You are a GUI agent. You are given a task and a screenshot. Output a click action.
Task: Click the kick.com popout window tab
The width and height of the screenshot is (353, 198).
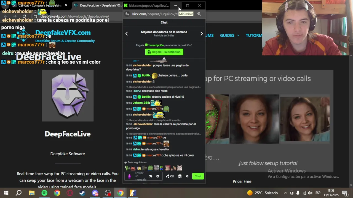click(x=147, y=5)
